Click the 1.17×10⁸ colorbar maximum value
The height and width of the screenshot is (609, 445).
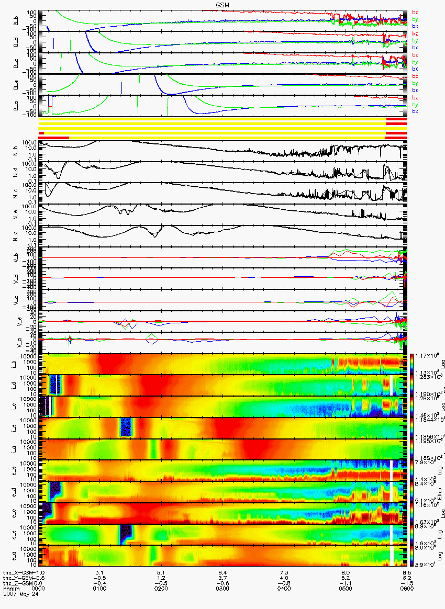tap(427, 356)
